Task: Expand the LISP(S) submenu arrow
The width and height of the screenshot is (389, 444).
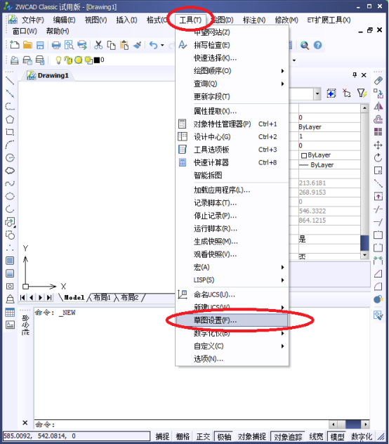Action: tap(282, 280)
